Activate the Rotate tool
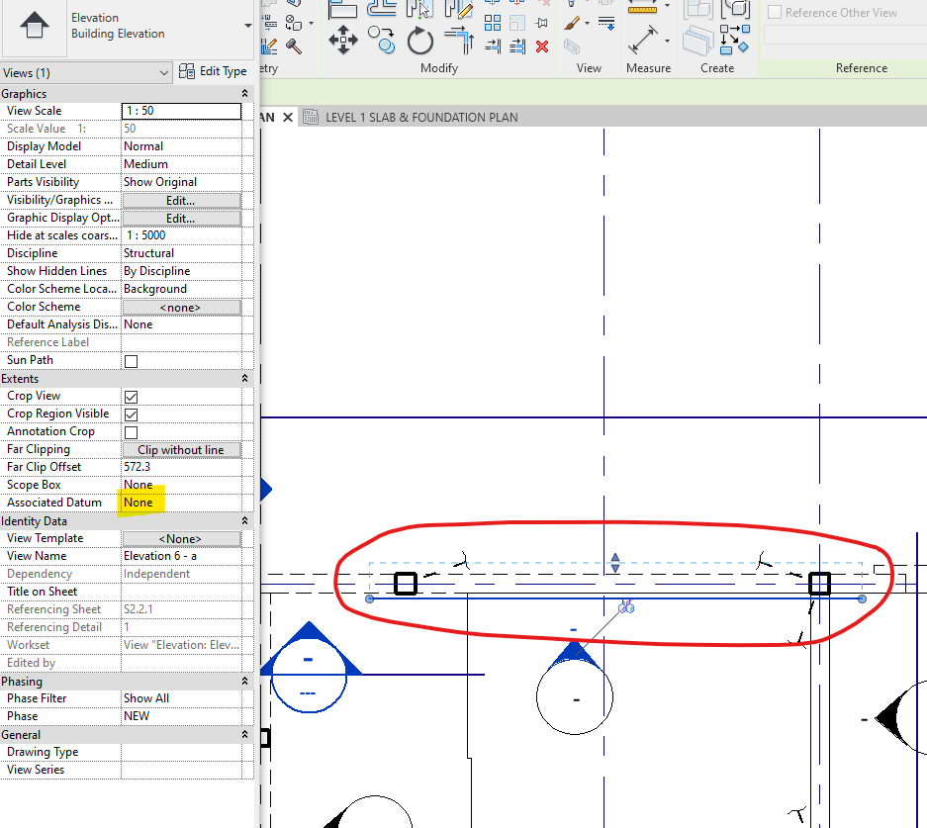The width and height of the screenshot is (927, 828). pos(420,40)
